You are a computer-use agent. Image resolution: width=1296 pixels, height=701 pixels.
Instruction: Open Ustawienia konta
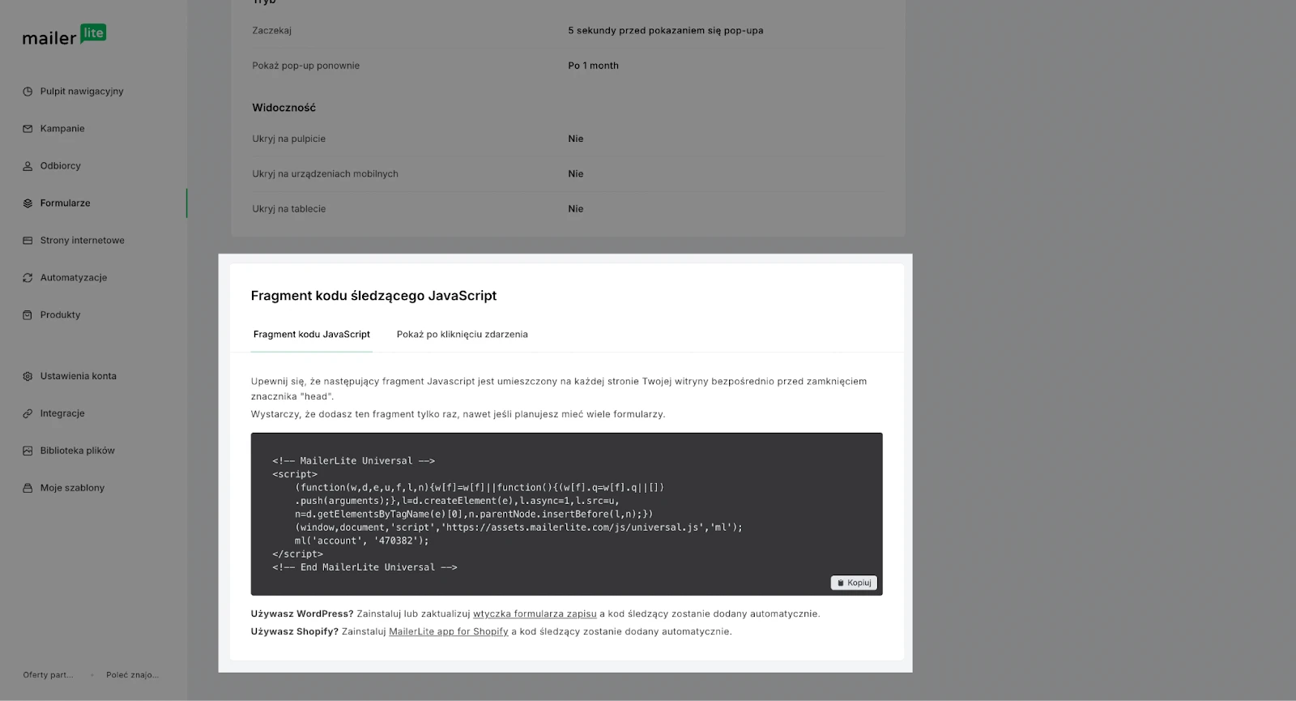click(79, 376)
